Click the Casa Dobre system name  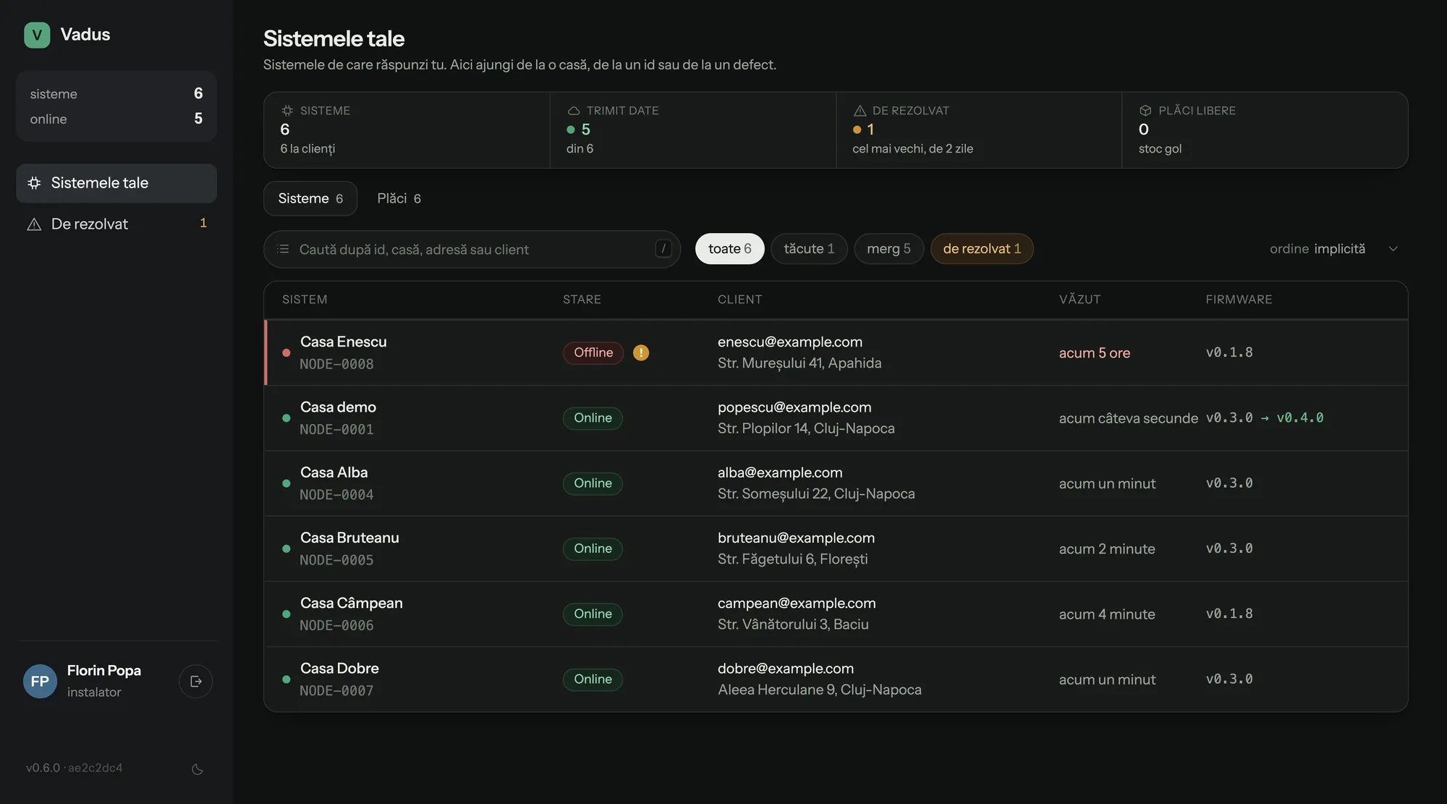tap(339, 668)
